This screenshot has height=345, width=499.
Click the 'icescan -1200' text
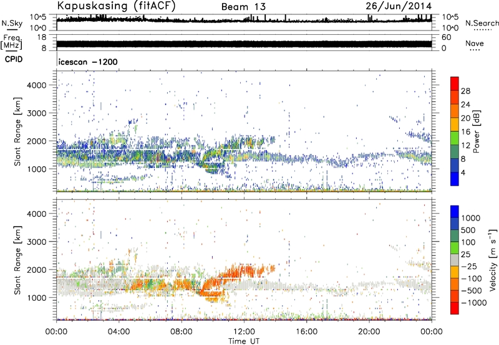(88, 62)
